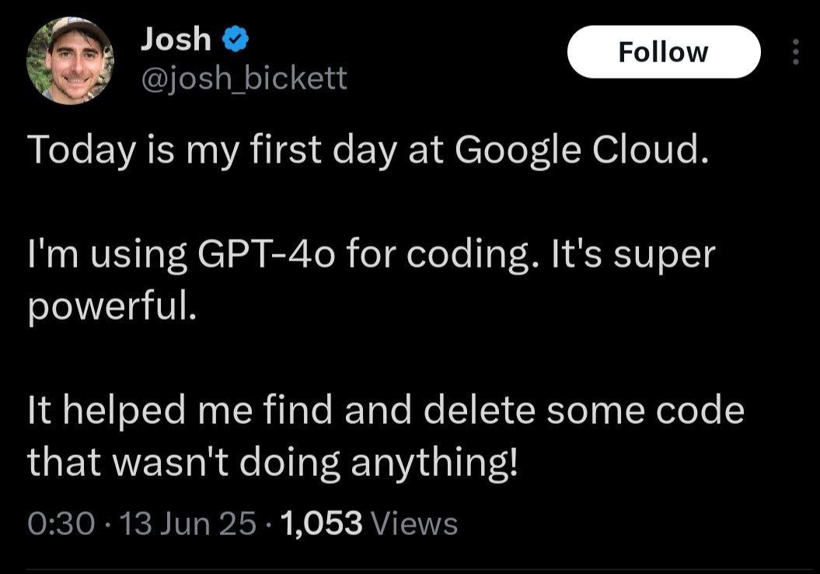Open the @josh_bickett handle link
This screenshot has width=820, height=574.
[x=243, y=78]
